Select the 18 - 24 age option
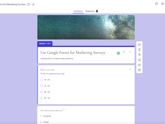Viewport: 165px width, 124px height. point(42,80)
